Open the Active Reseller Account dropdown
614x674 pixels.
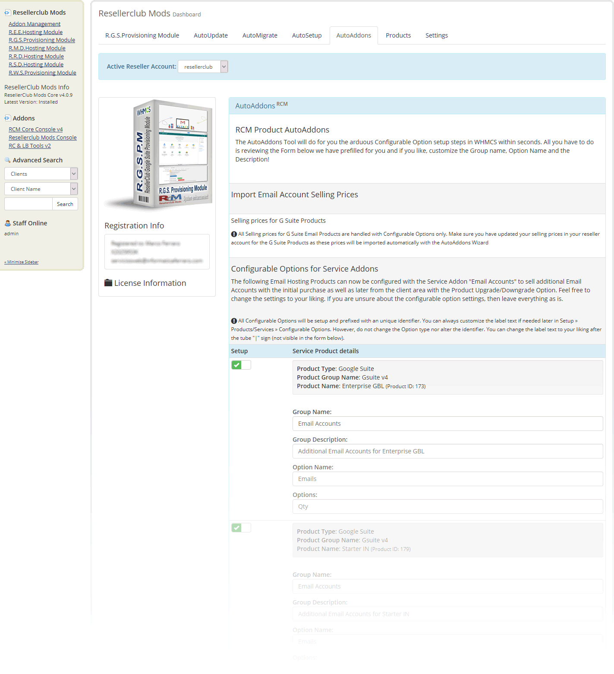point(203,66)
